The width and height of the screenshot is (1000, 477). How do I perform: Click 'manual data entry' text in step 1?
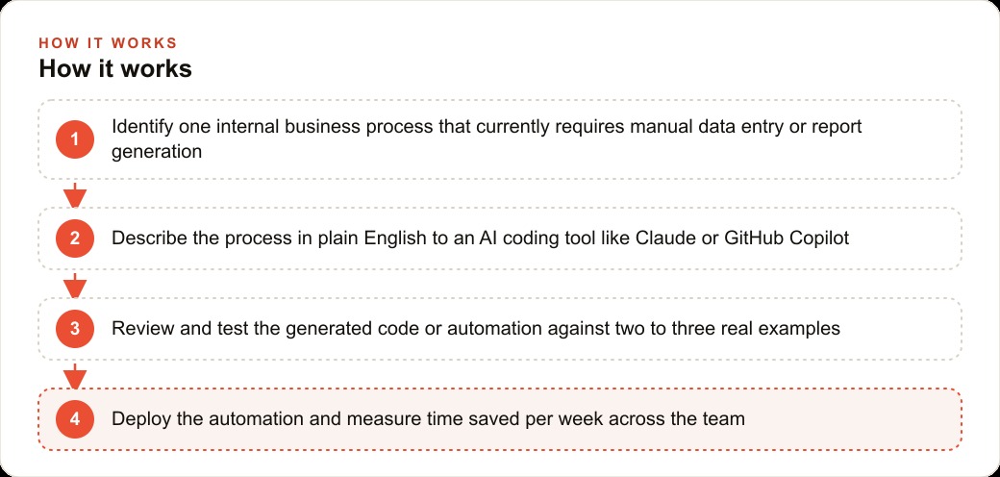pyautogui.click(x=708, y=126)
